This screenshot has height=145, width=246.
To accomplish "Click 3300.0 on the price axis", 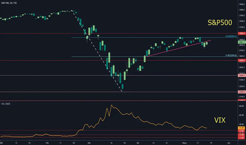I will coord(242,16).
